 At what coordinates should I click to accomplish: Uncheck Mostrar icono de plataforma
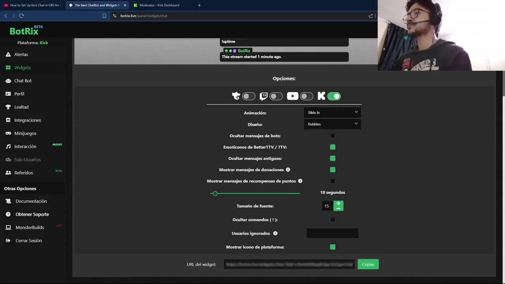[333, 247]
